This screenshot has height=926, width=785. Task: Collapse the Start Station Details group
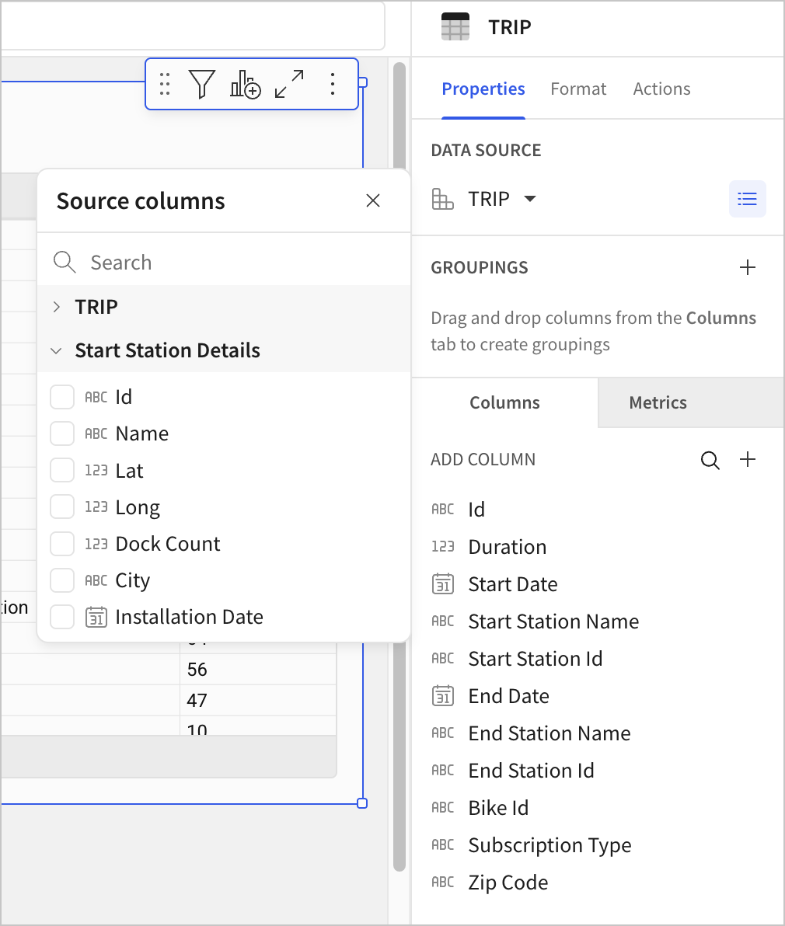click(x=57, y=351)
